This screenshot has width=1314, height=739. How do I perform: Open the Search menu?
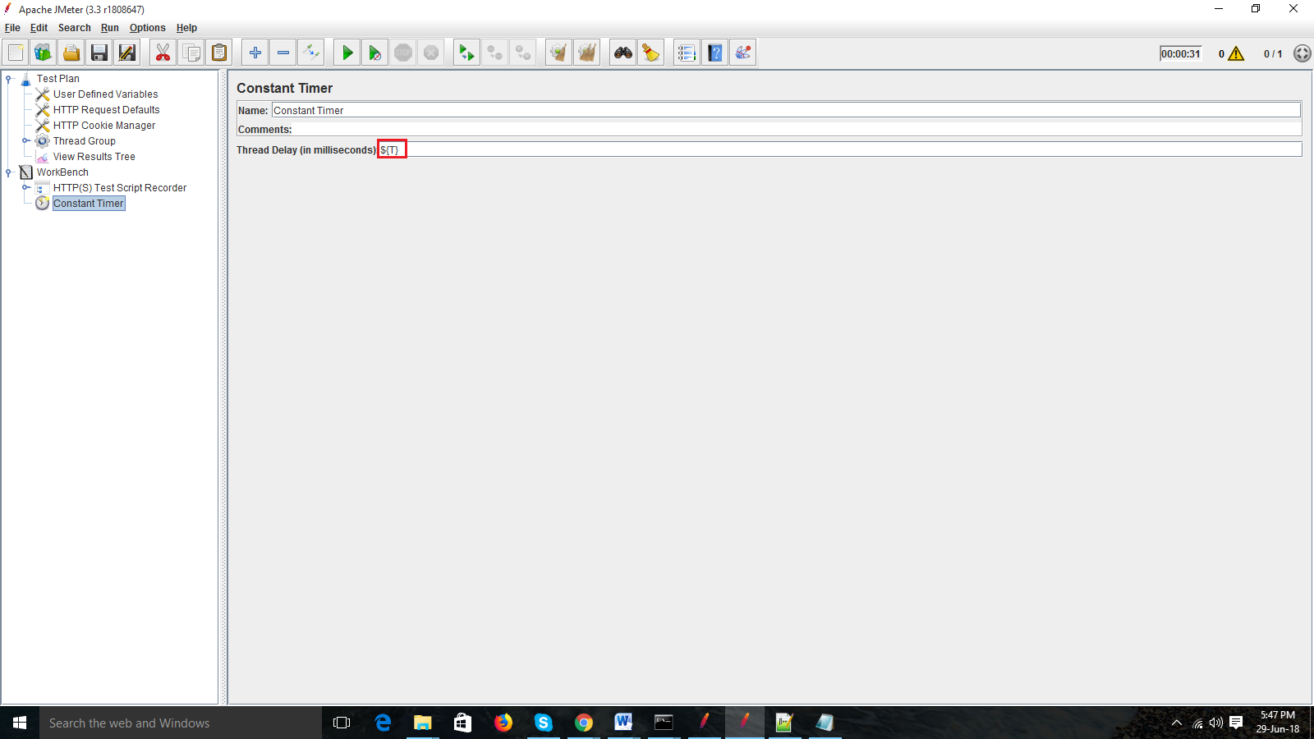(75, 28)
